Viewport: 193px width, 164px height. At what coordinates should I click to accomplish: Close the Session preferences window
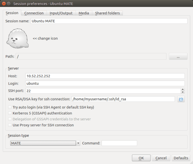tap(4, 4)
